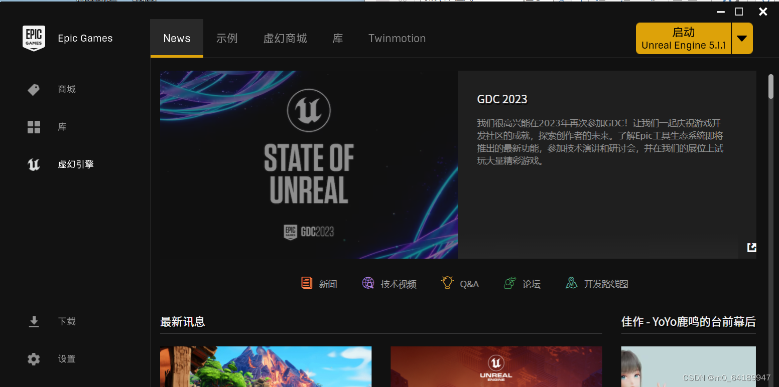Click the 佳作 - YoYo鹿鸣的台前幕后 heading
This screenshot has height=387, width=779.
click(x=688, y=322)
